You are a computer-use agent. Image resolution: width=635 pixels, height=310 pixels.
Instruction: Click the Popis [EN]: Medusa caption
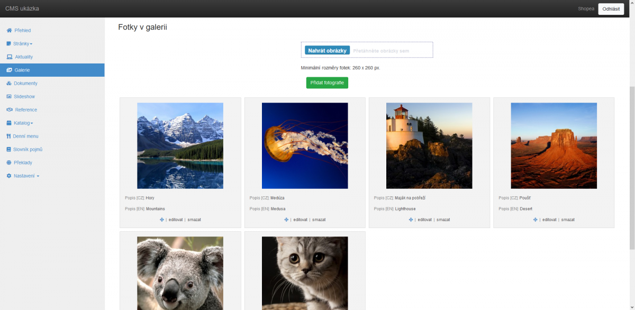pyautogui.click(x=268, y=209)
